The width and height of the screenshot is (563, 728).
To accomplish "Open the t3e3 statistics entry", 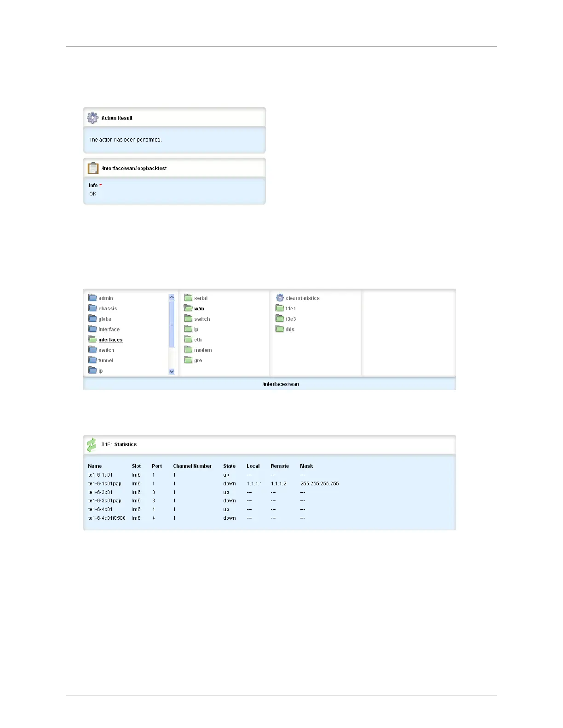I will tap(291, 319).
